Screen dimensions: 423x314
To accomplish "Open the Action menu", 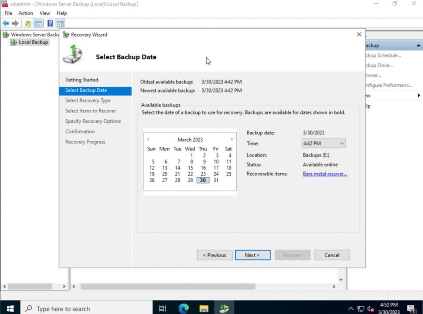I will [x=26, y=13].
